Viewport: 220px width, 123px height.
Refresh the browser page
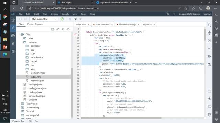[x=21, y=8]
